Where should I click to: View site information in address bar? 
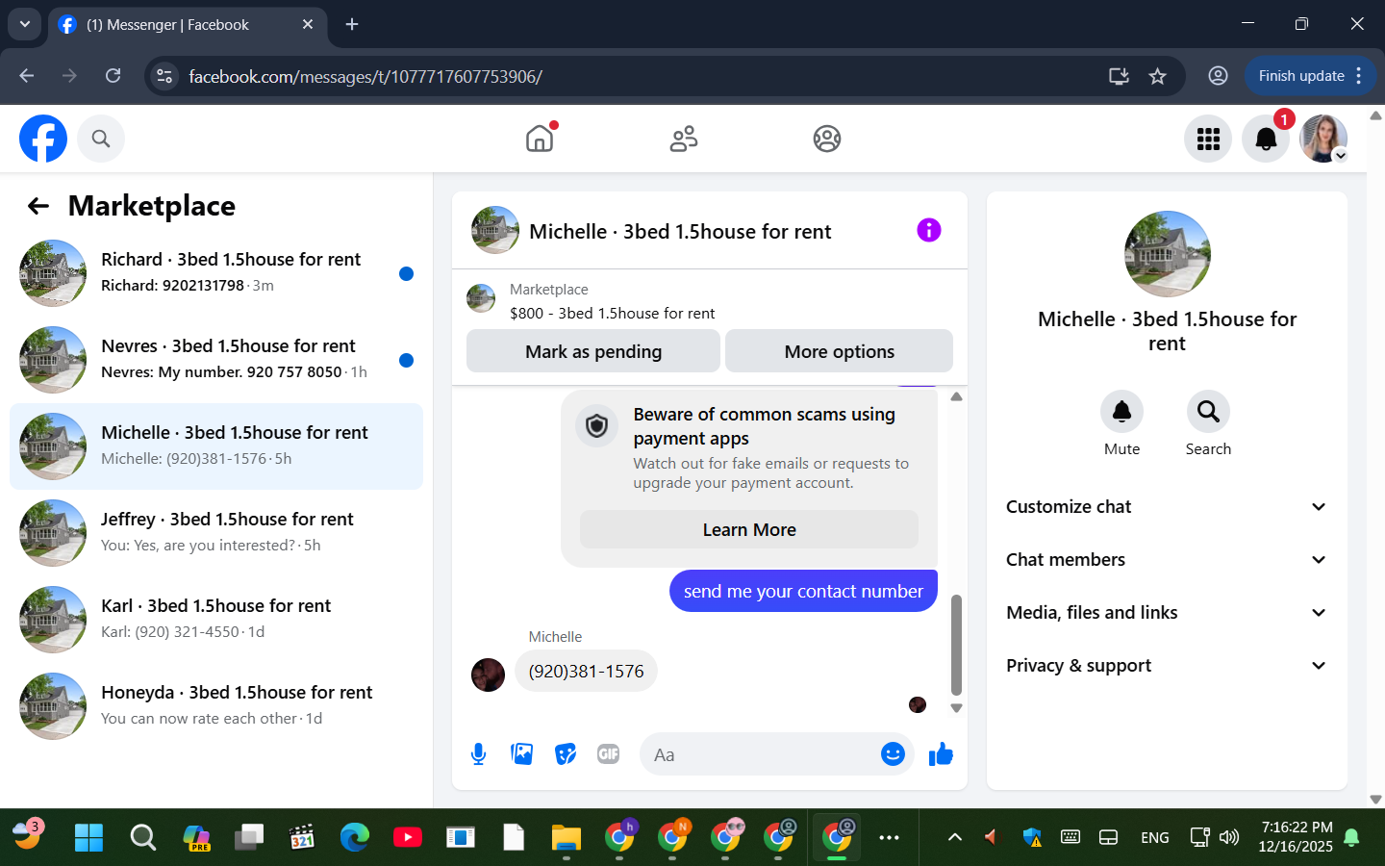click(165, 76)
